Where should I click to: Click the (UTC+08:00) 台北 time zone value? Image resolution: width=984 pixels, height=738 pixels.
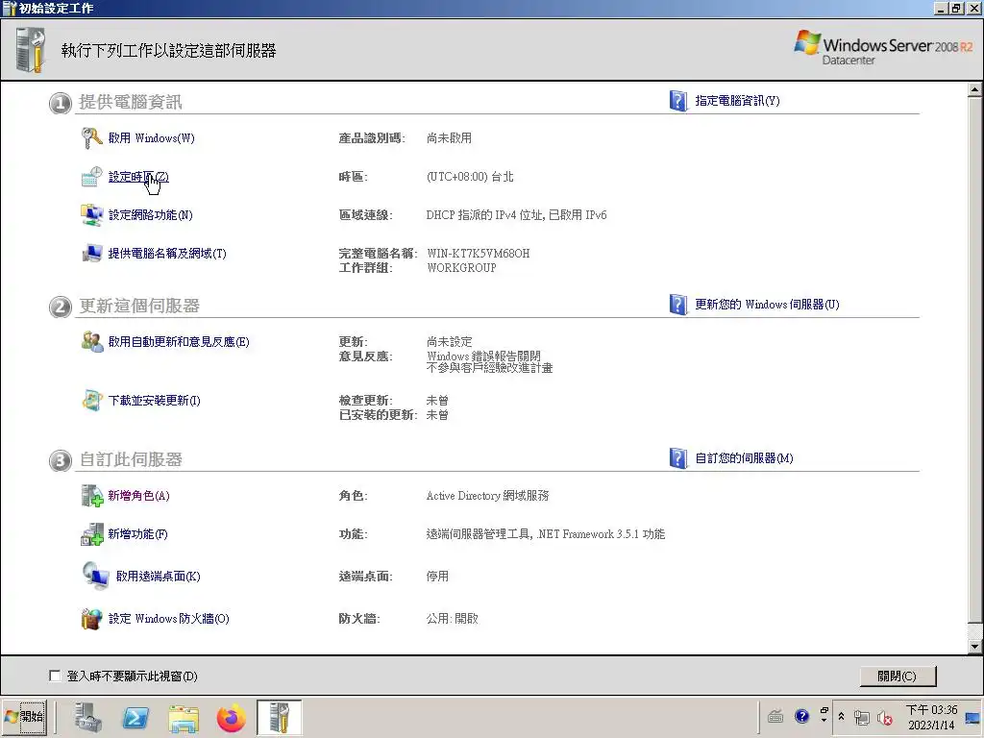click(470, 177)
